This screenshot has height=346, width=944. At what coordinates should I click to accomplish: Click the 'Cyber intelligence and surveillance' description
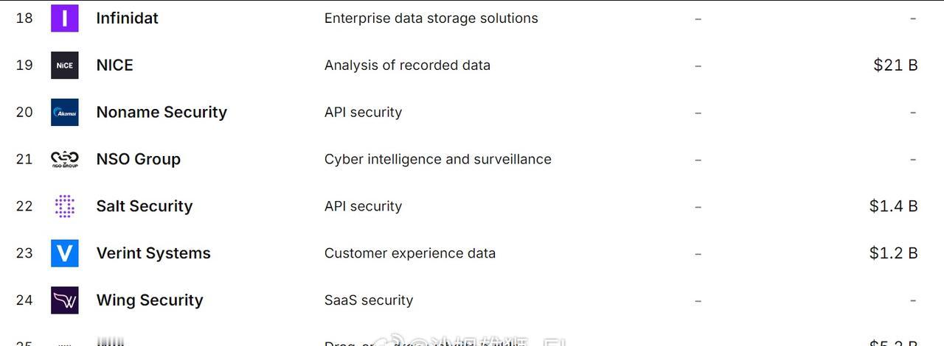point(437,159)
